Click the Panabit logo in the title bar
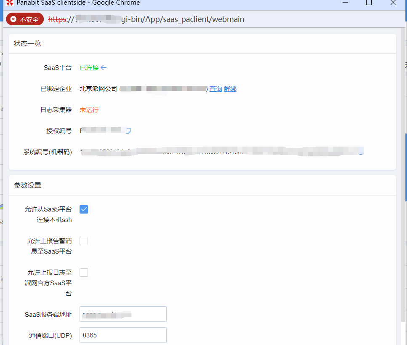Screen dimensions: 407x345 [x=10, y=3]
